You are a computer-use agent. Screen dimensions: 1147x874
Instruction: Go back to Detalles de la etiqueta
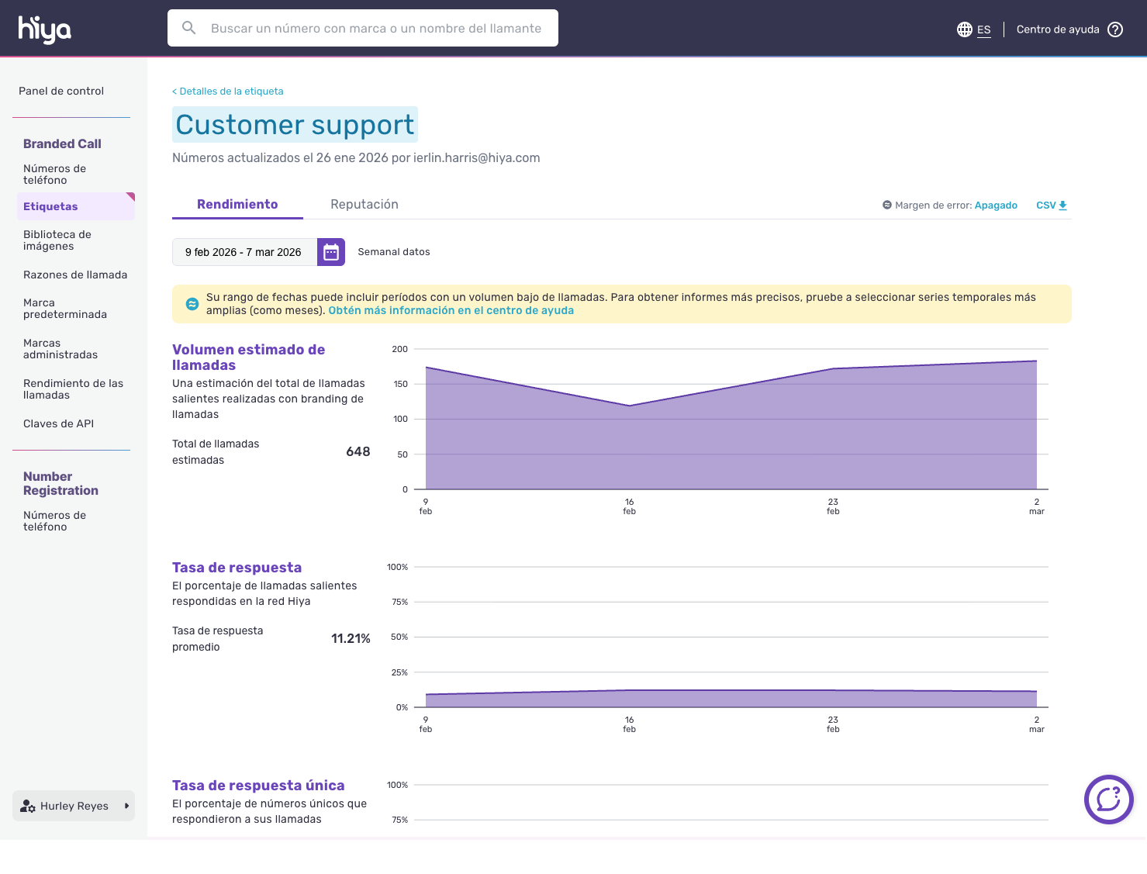click(x=228, y=92)
